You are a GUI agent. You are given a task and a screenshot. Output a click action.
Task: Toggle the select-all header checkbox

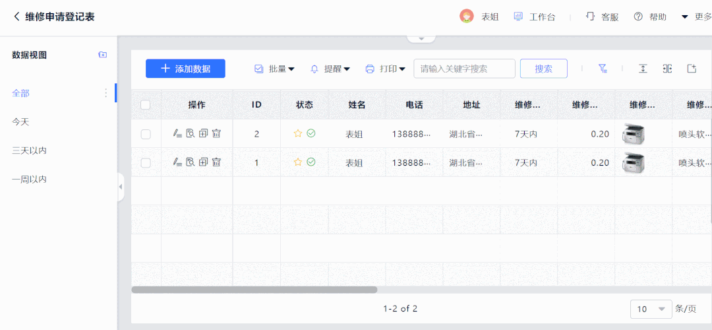click(146, 105)
